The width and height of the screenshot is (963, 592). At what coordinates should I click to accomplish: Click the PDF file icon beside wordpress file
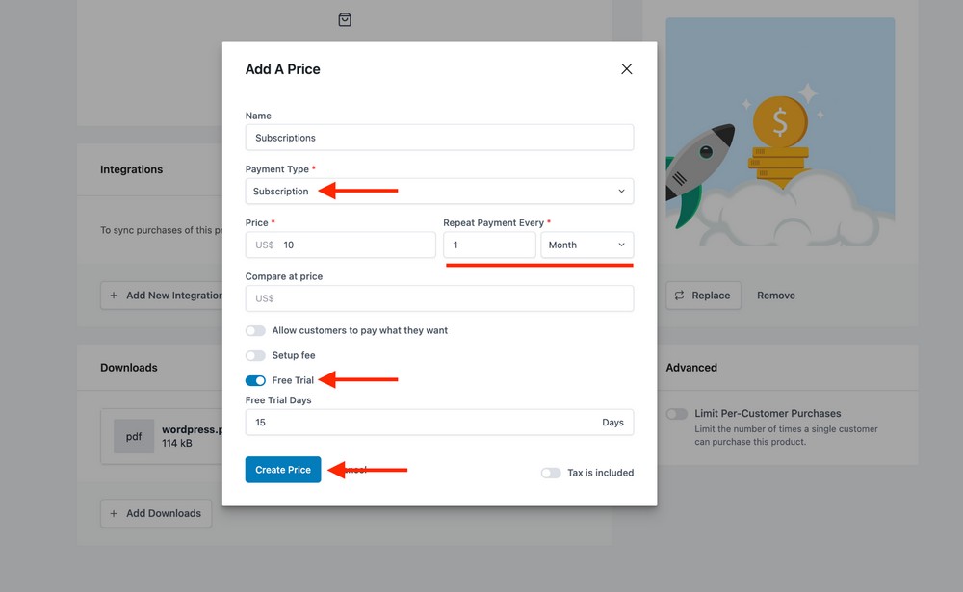pyautogui.click(x=134, y=436)
